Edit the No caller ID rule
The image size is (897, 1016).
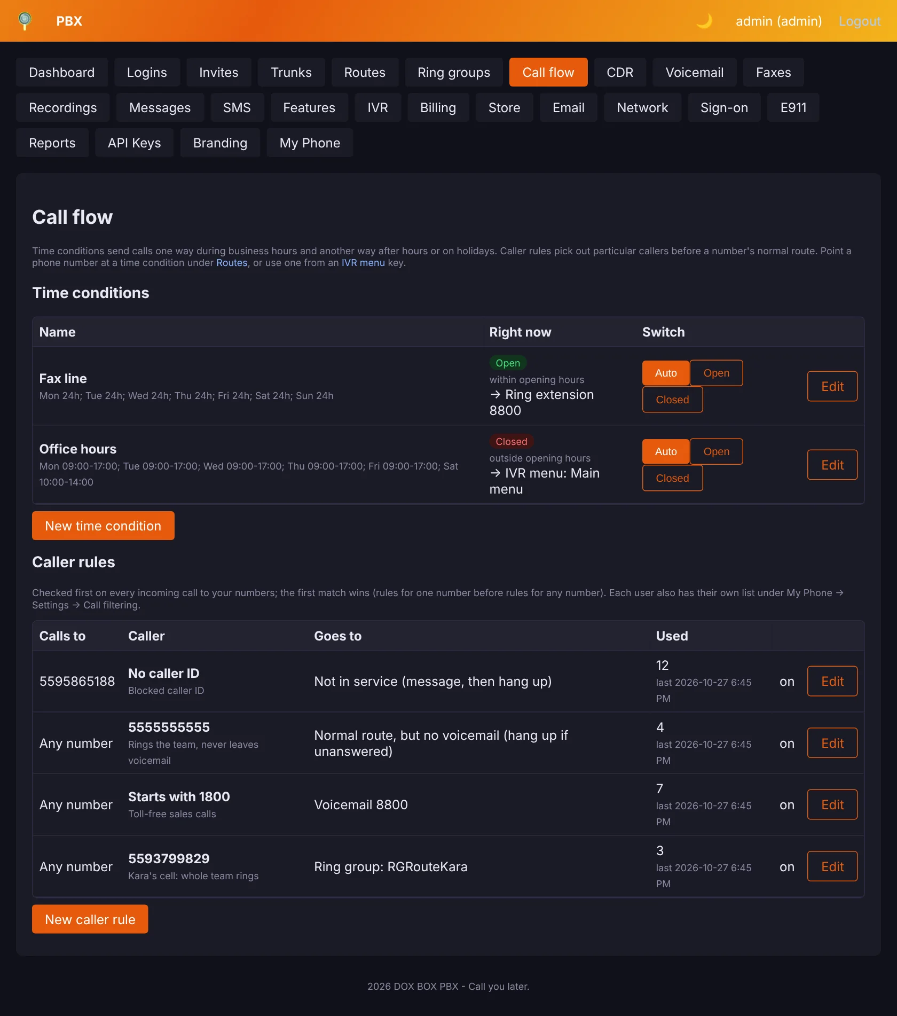pyautogui.click(x=832, y=681)
